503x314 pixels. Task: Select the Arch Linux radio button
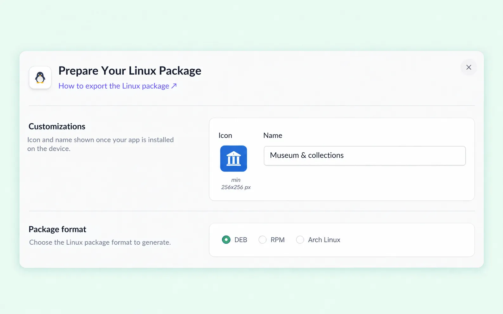pyautogui.click(x=300, y=240)
